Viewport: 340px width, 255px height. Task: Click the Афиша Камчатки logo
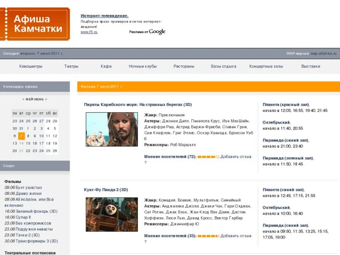35,24
